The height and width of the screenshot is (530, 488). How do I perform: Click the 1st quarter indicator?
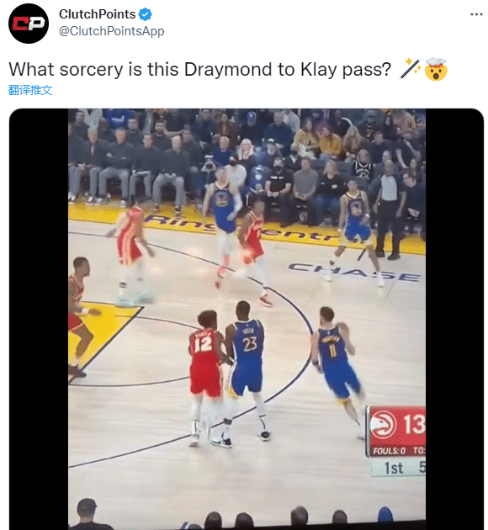(x=394, y=468)
